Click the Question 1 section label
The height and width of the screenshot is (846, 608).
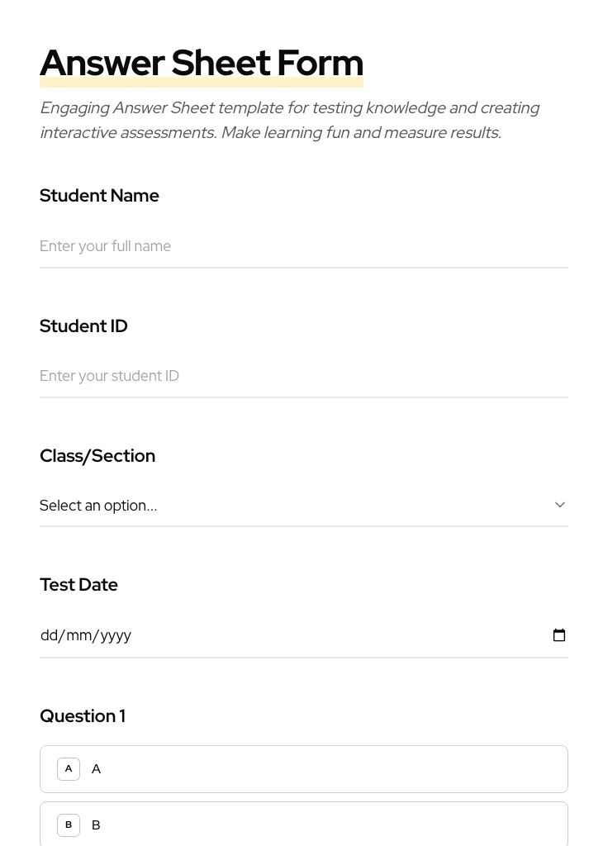(83, 715)
